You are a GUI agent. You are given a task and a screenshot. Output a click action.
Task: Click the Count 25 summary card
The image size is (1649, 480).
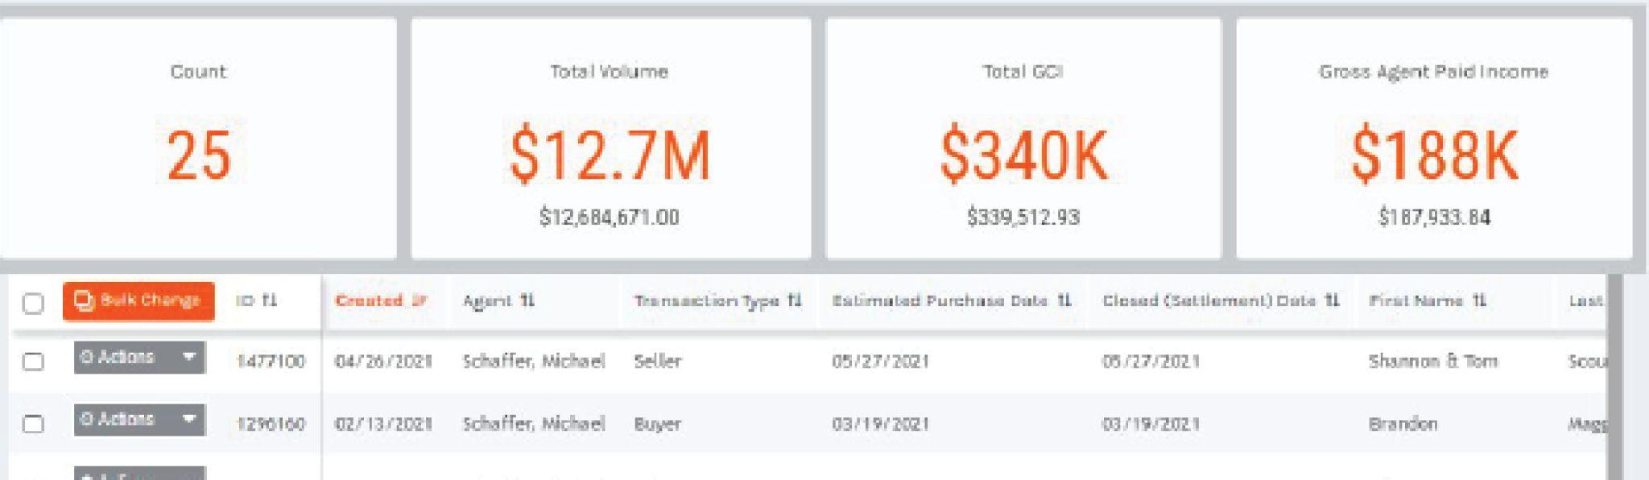(x=198, y=139)
